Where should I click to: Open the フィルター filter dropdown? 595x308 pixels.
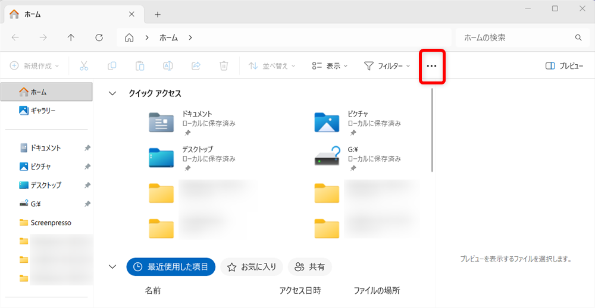click(x=387, y=66)
